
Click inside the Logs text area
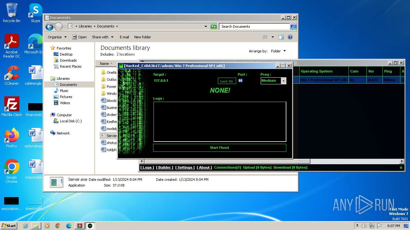click(x=219, y=122)
